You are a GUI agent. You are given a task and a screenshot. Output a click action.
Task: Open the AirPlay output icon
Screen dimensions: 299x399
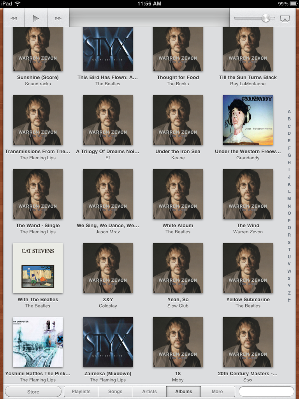(285, 19)
